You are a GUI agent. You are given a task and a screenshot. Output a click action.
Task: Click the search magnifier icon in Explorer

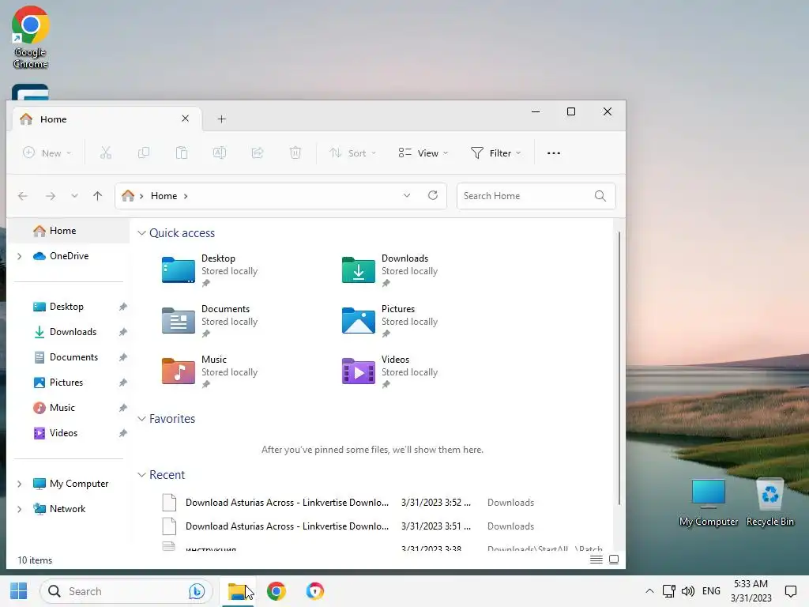coord(600,196)
